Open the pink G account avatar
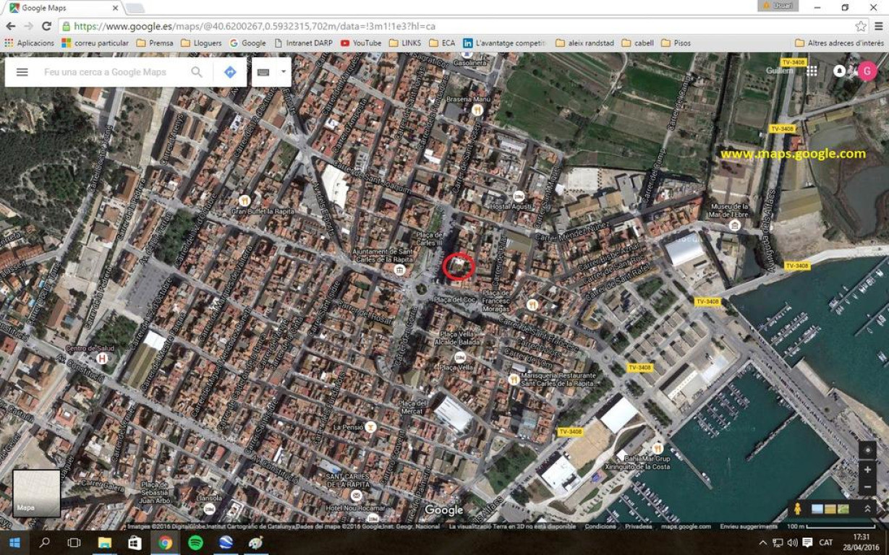889x555 pixels. [867, 71]
